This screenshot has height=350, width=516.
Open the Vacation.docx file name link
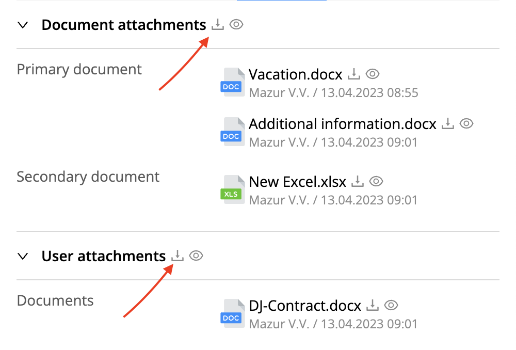[x=296, y=74]
